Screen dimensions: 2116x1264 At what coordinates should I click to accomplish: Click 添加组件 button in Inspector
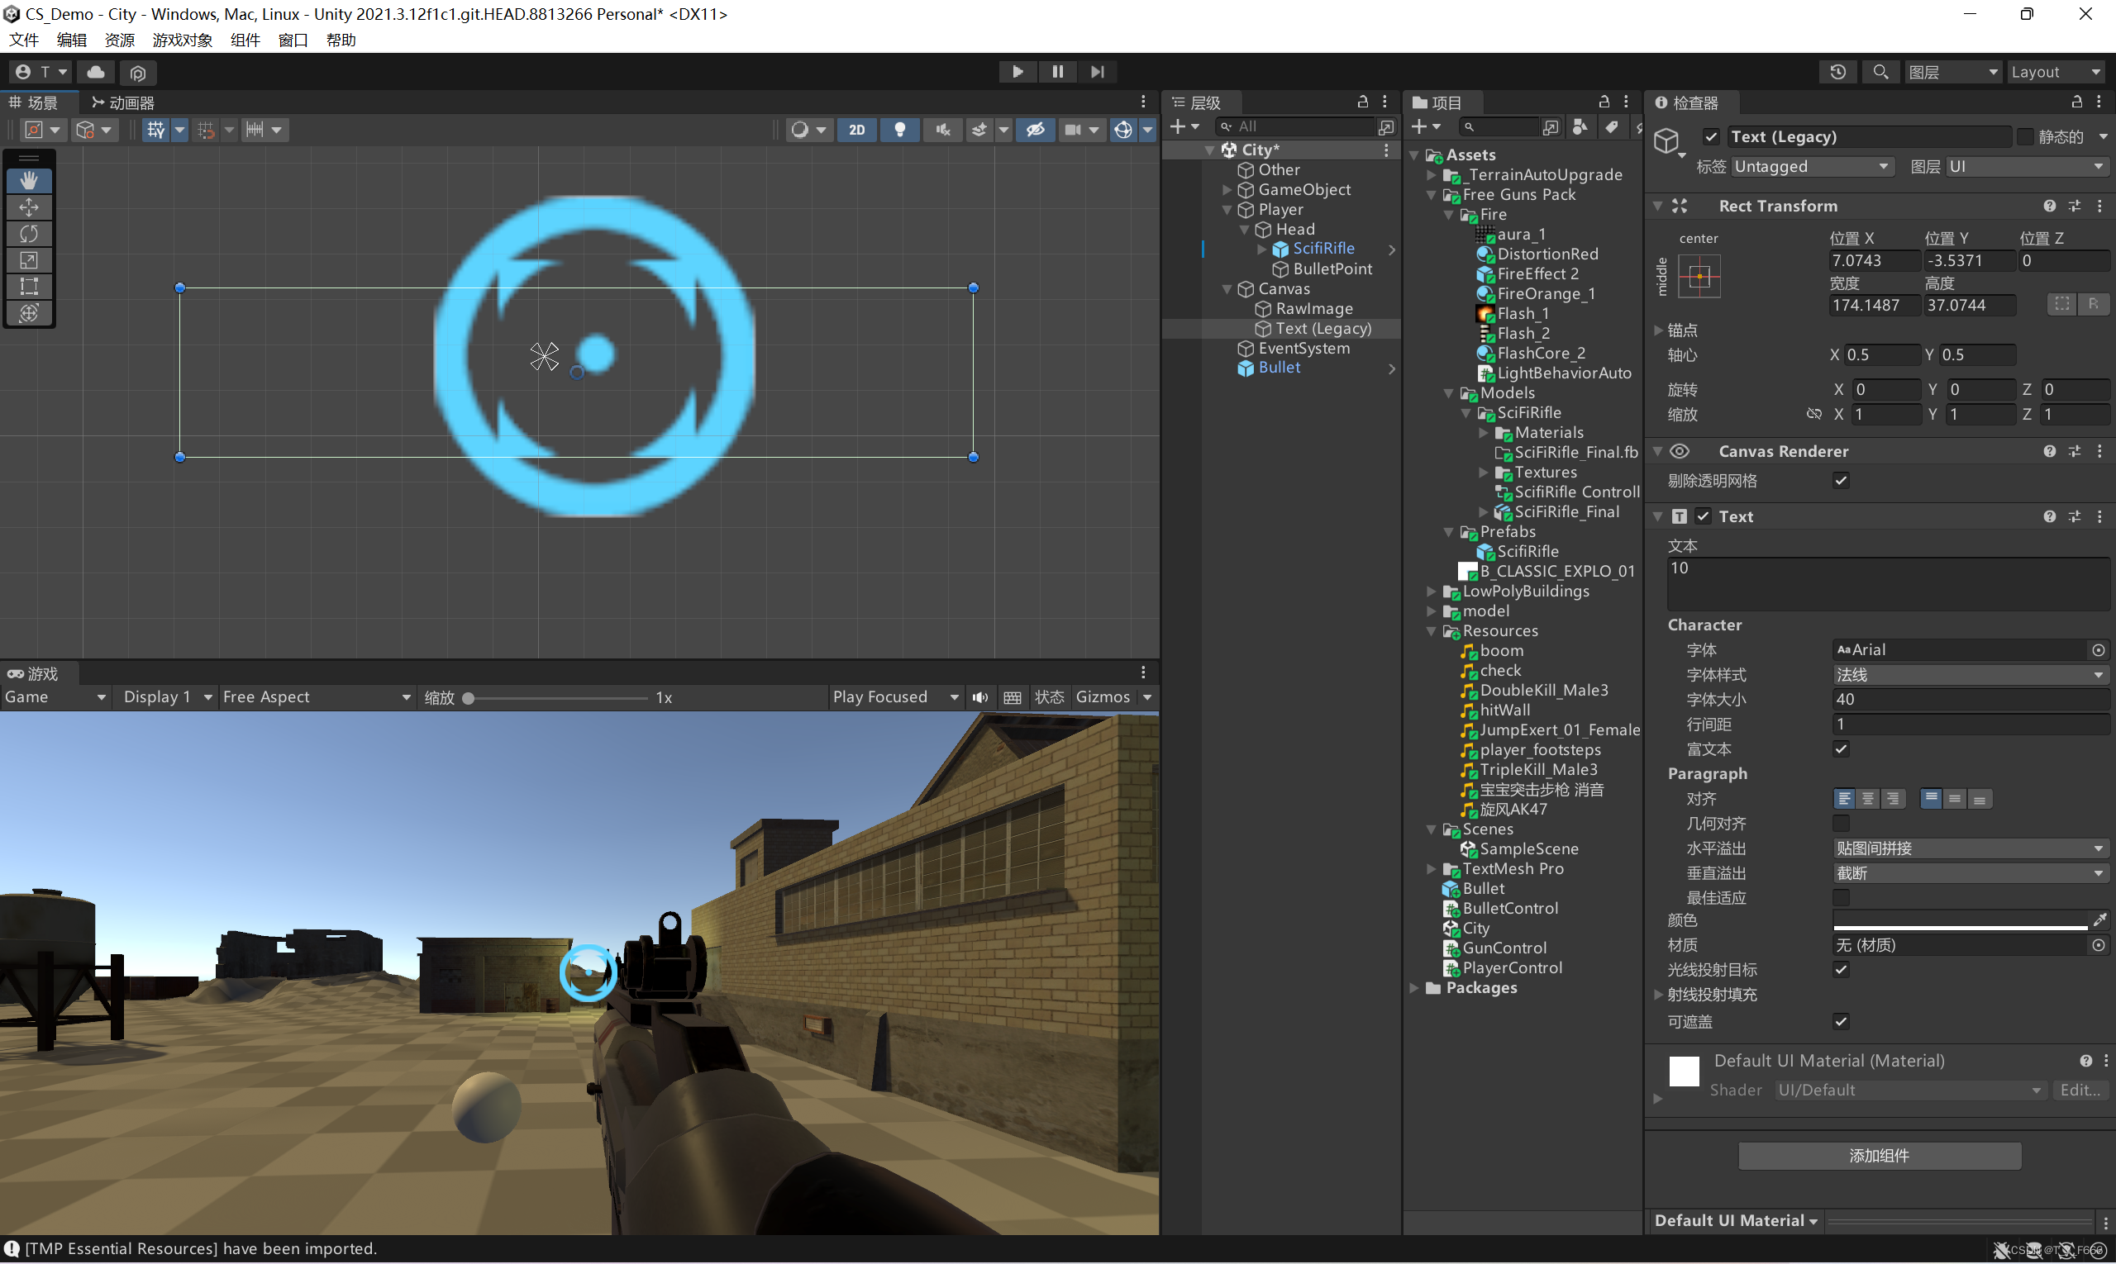(1878, 1154)
